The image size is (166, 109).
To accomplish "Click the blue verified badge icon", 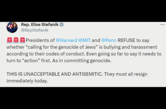I will (x=62, y=25).
